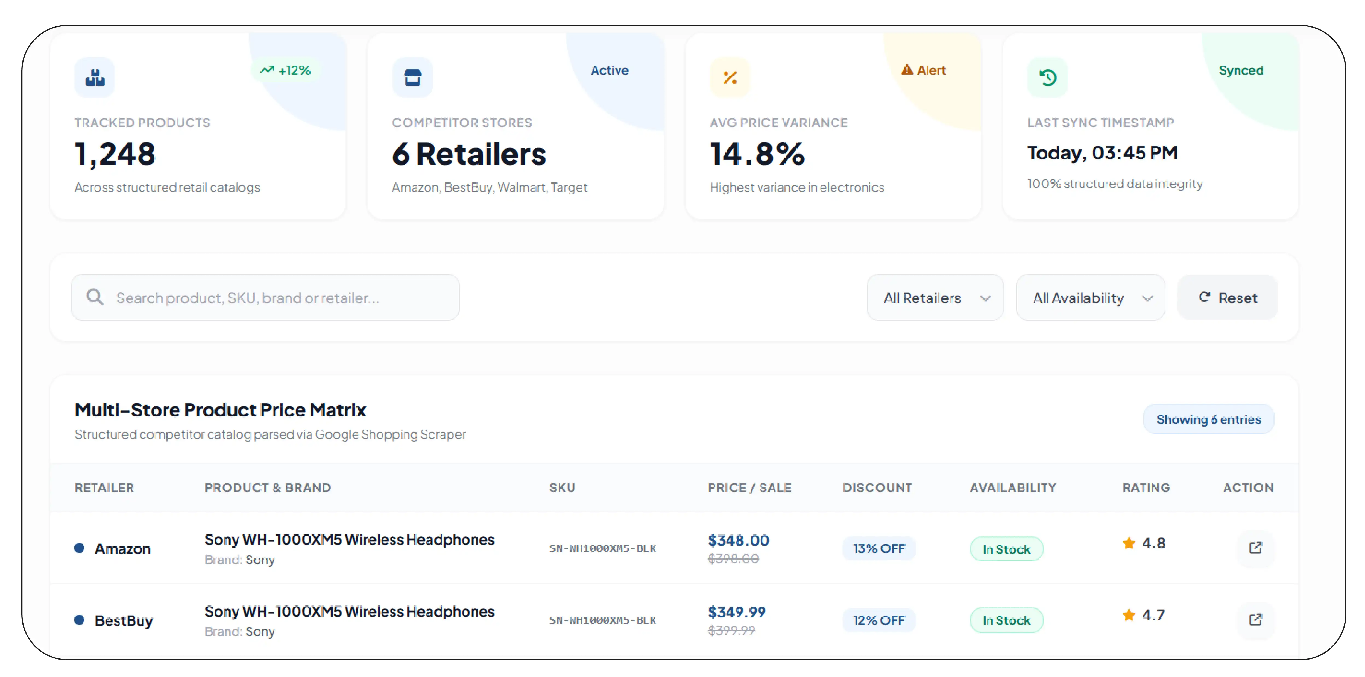
Task: Click the Synced status label
Action: 1241,70
